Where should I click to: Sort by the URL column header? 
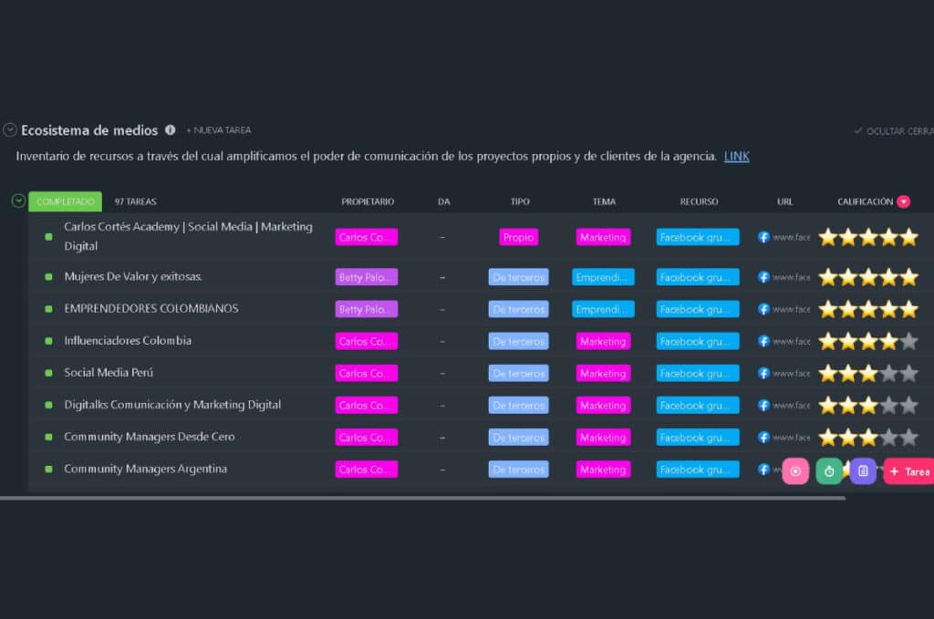point(785,201)
